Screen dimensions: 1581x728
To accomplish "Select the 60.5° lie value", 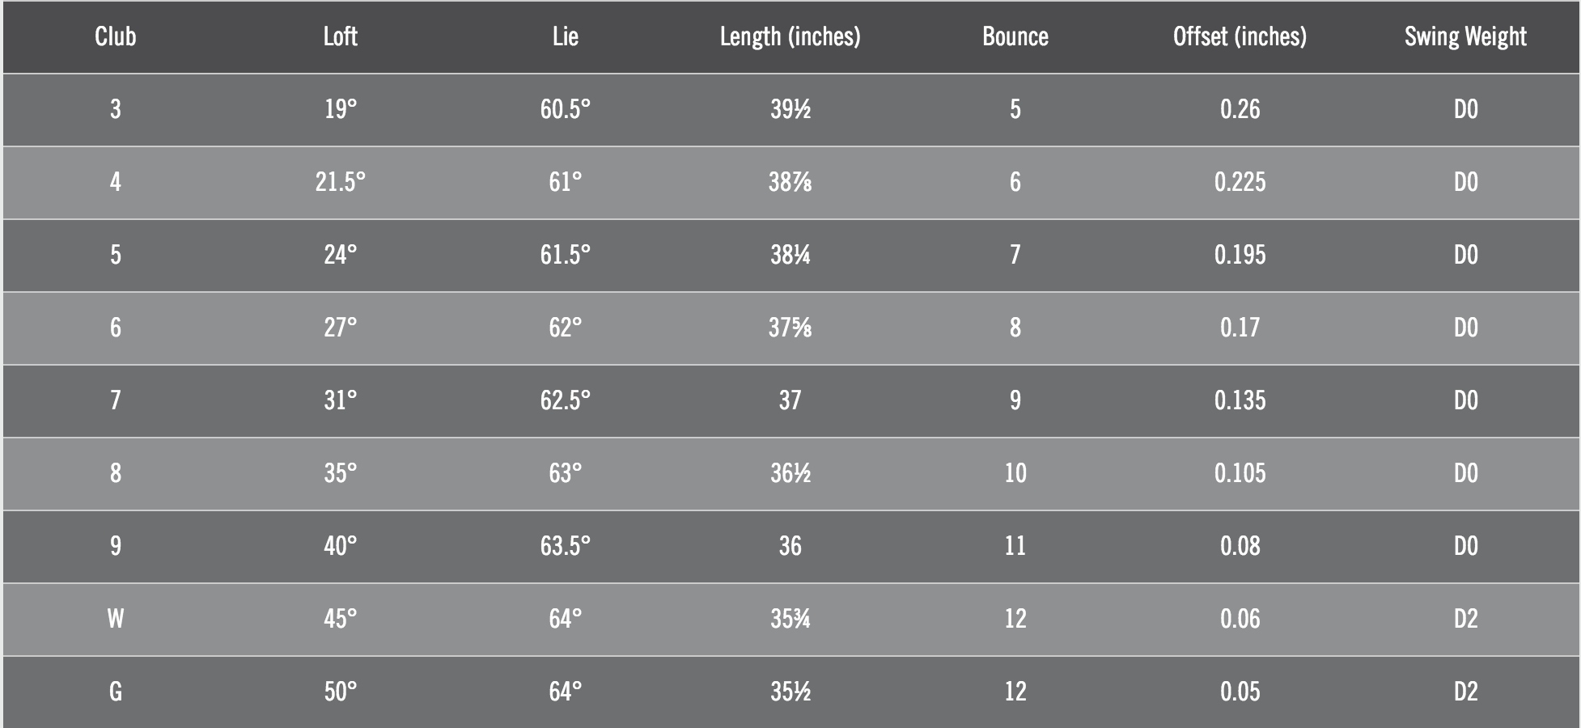I will 565,109.
